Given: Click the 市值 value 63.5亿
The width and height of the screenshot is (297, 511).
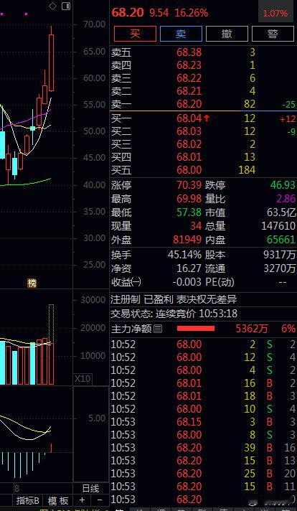Looking at the screenshot, I should (281, 212).
